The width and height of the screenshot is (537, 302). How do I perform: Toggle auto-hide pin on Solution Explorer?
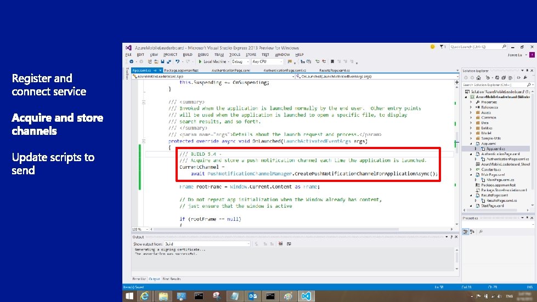(527, 71)
